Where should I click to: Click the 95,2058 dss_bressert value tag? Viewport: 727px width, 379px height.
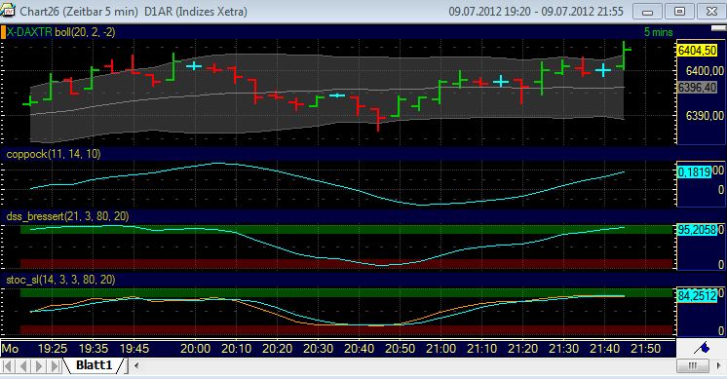698,229
